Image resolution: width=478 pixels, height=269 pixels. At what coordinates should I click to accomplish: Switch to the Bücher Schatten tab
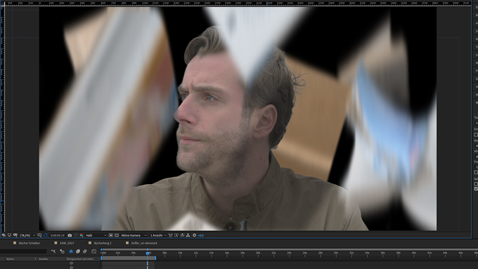click(30, 243)
